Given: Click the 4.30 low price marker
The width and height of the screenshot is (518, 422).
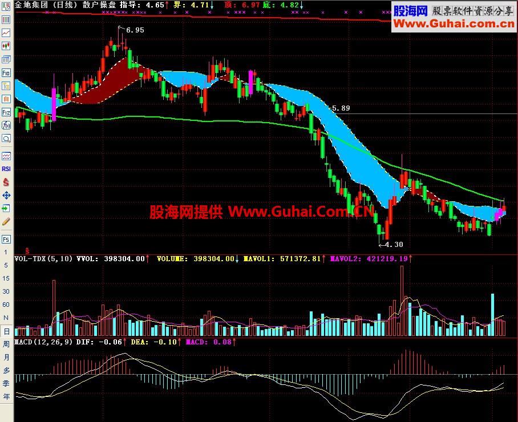Looking at the screenshot, I should [394, 245].
